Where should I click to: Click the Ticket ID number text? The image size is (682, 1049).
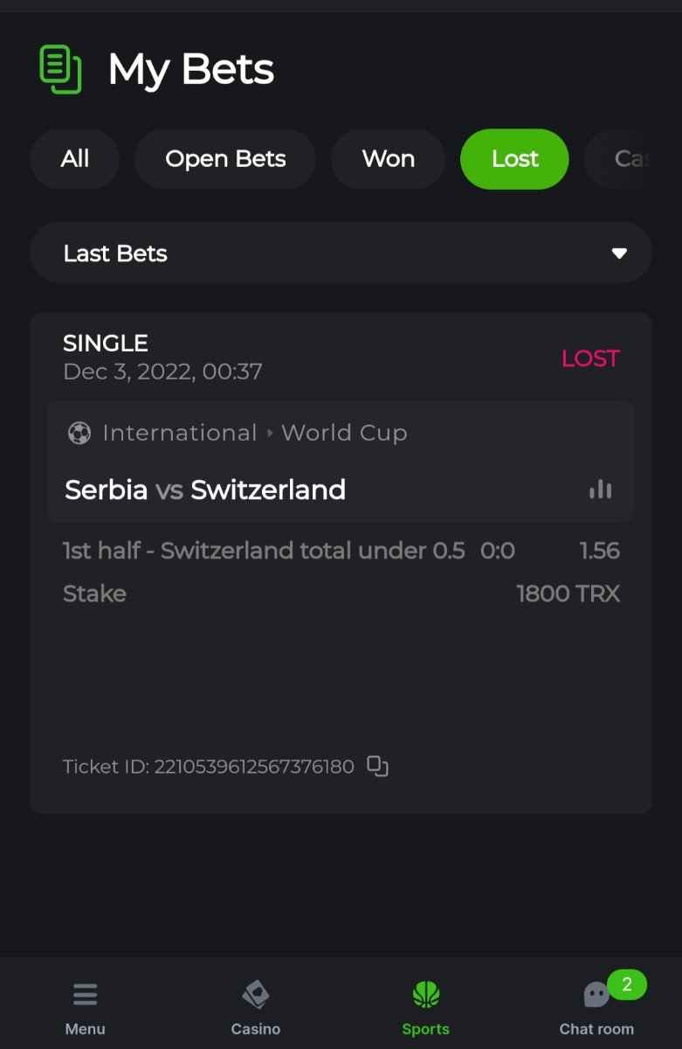point(254,767)
